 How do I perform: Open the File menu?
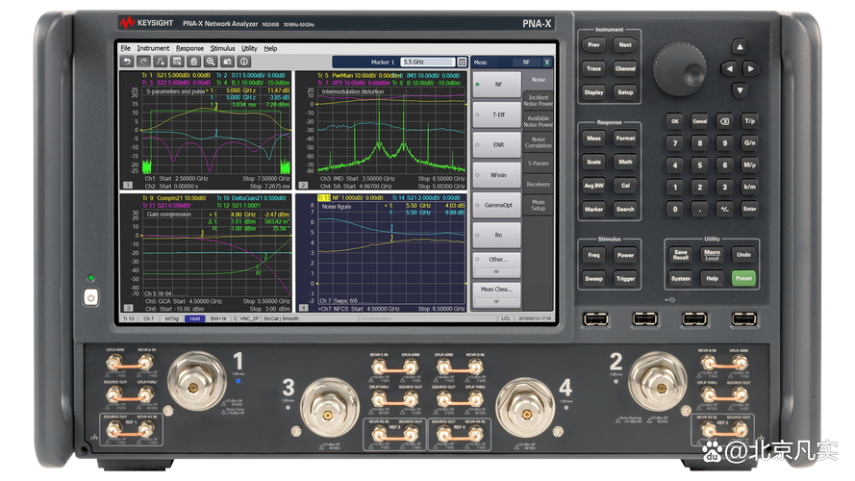click(x=125, y=48)
